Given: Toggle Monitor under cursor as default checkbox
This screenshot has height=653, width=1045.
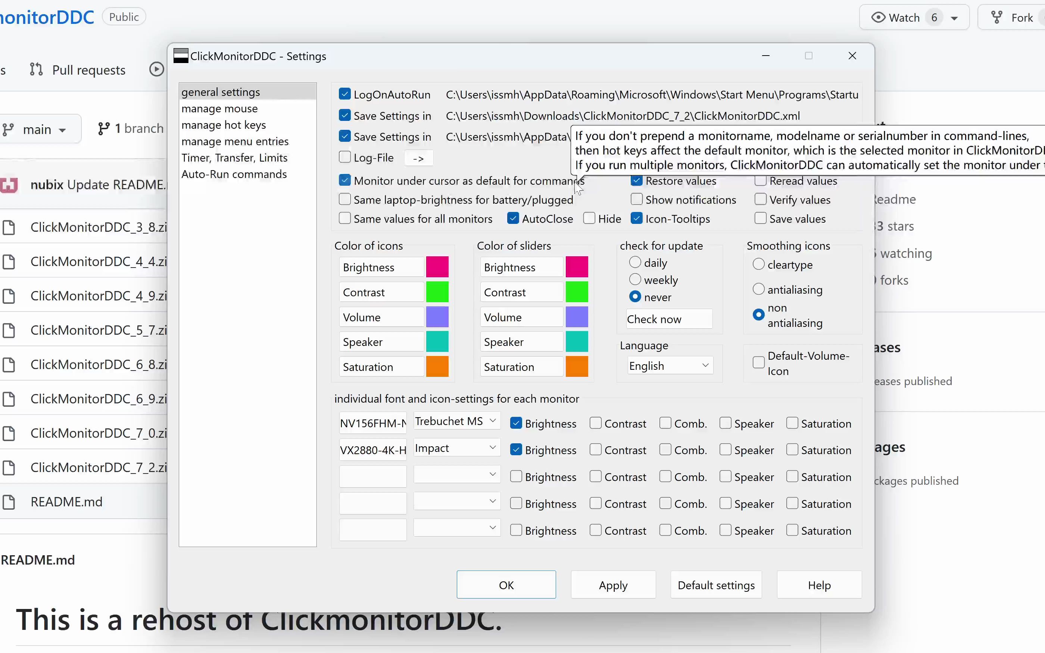Looking at the screenshot, I should click(x=344, y=180).
